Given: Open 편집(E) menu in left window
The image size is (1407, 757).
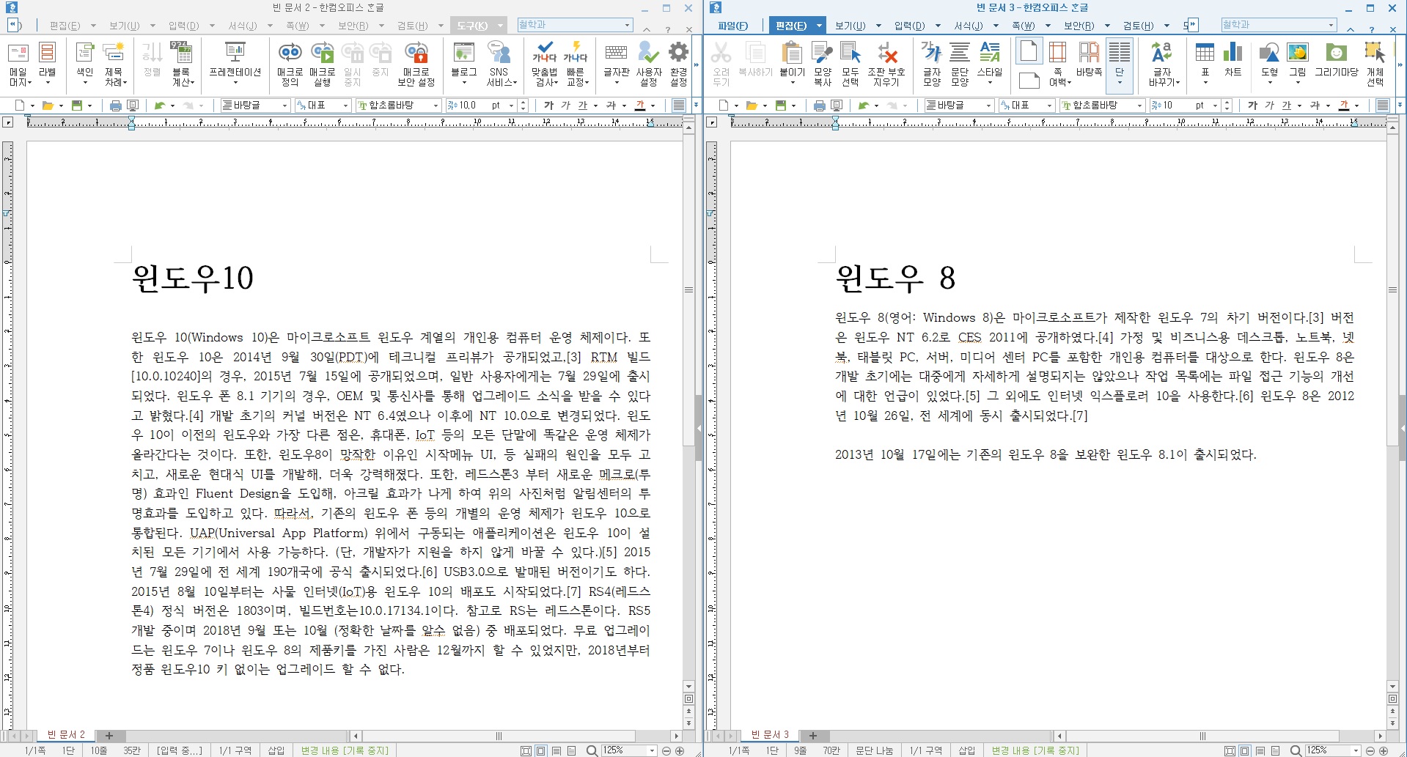Looking at the screenshot, I should pyautogui.click(x=65, y=26).
